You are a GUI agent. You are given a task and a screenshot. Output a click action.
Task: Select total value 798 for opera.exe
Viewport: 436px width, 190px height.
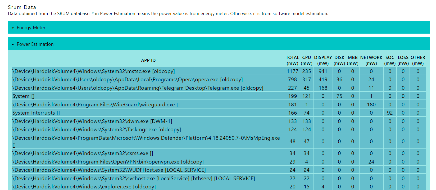[292, 79]
